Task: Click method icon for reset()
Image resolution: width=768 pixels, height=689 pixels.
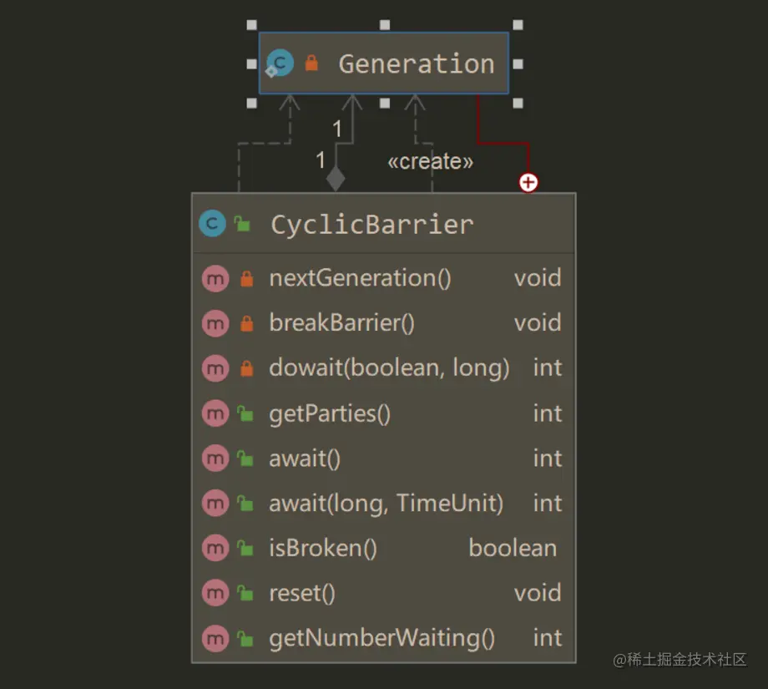Action: tap(215, 594)
